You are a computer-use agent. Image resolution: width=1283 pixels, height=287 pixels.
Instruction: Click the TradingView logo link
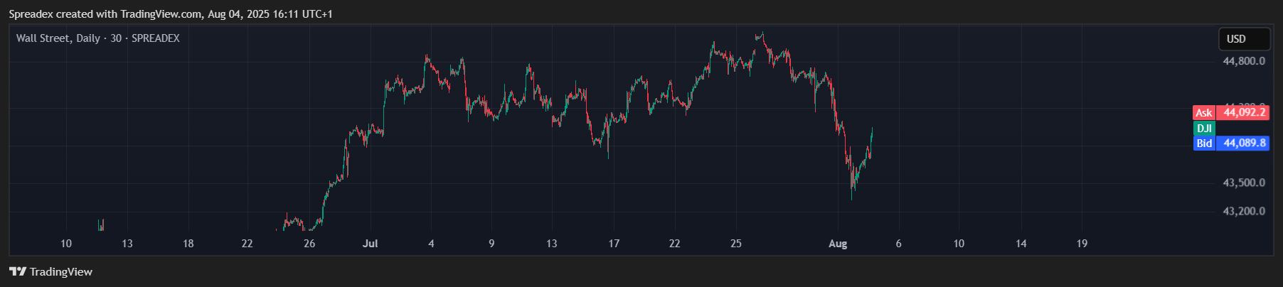(50, 271)
